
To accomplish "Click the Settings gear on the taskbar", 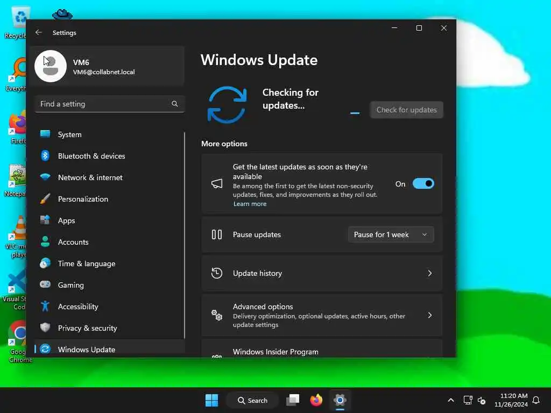I will 340,400.
